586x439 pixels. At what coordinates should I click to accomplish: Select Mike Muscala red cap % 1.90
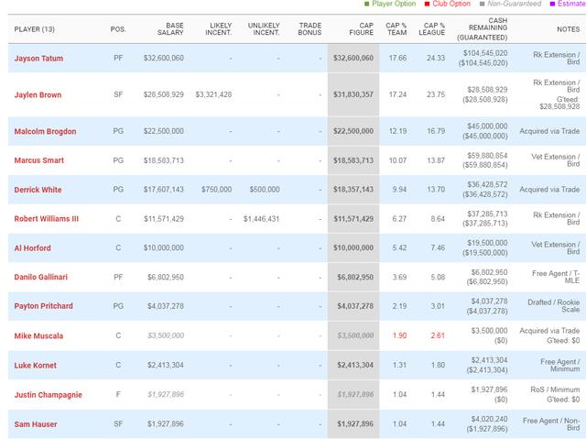(x=399, y=335)
